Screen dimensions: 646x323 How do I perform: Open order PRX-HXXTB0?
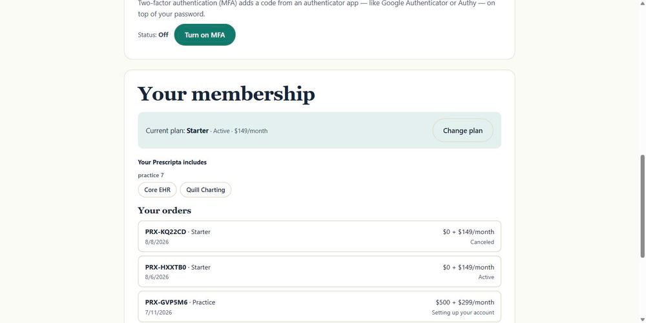click(319, 271)
